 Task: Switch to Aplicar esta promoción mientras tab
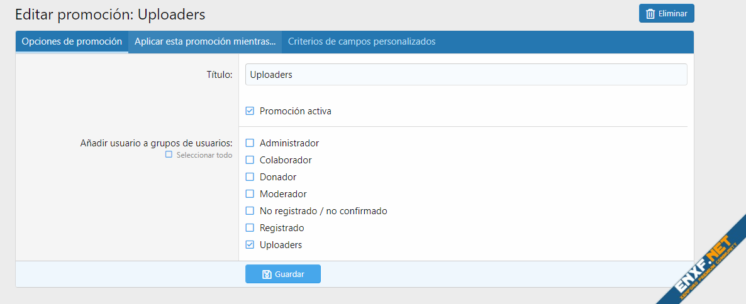[x=205, y=42]
